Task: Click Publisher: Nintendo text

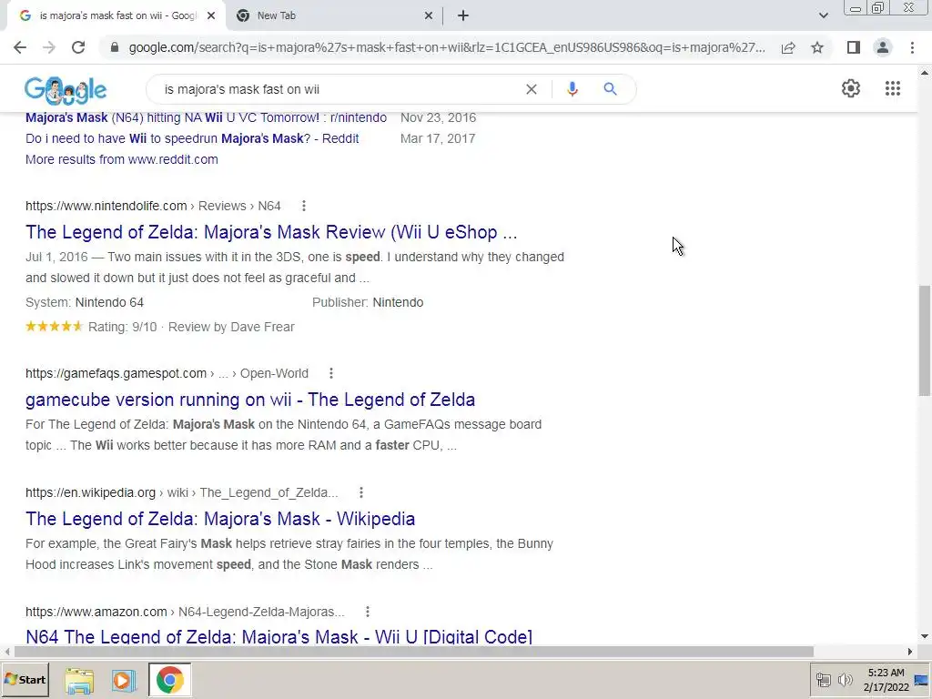Action: click(x=368, y=302)
